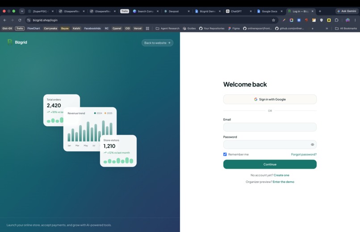The image size is (360, 232).
Task: Click the Enter the demo link
Action: point(283,182)
